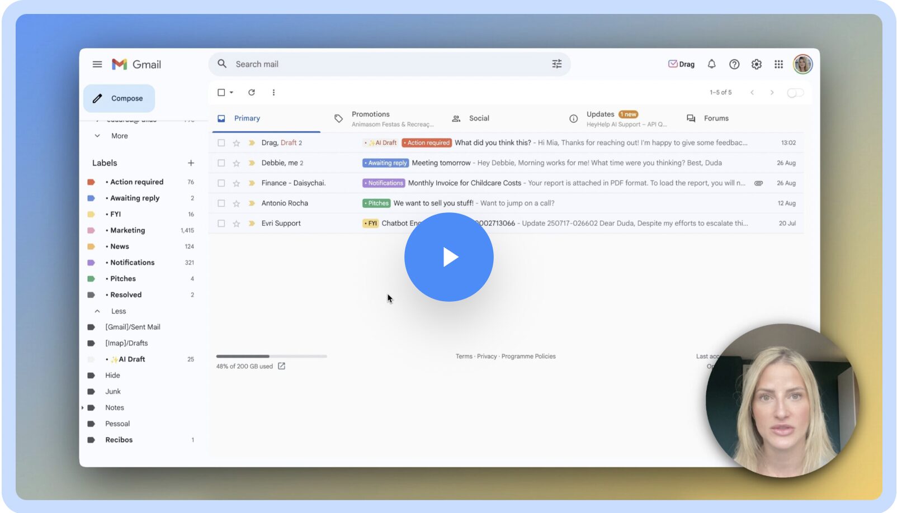Open the Drag extension icon
The width and height of the screenshot is (897, 513).
681,64
